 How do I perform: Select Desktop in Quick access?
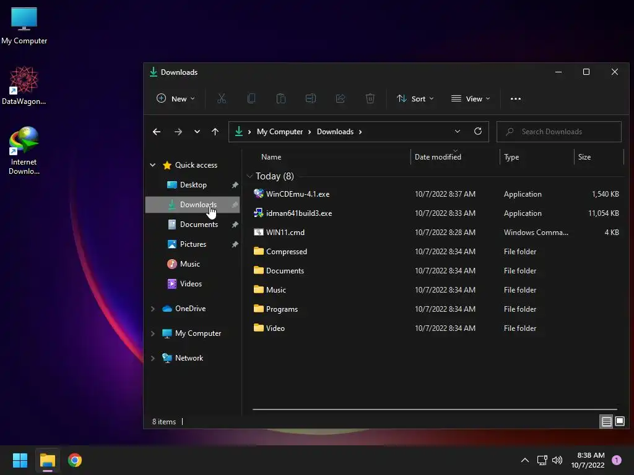click(193, 184)
